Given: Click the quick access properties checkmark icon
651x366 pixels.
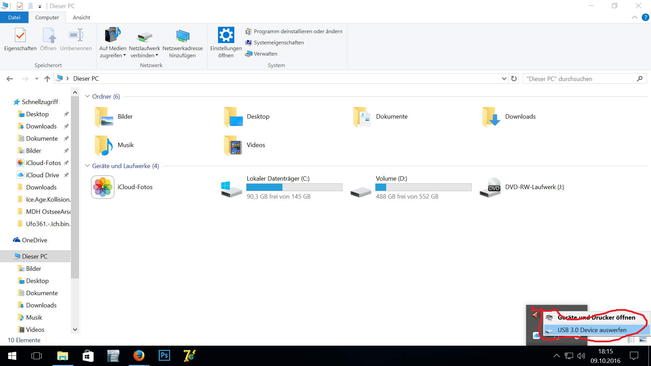Looking at the screenshot, I should click(x=20, y=6).
